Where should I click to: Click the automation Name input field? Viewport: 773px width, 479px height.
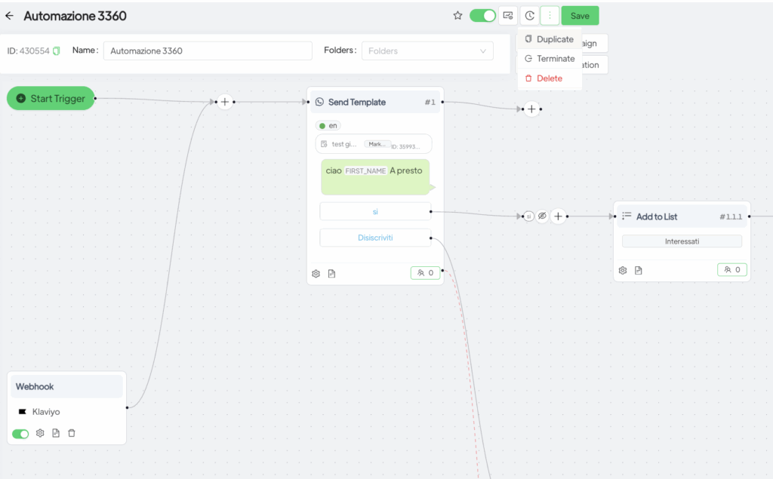tap(208, 51)
